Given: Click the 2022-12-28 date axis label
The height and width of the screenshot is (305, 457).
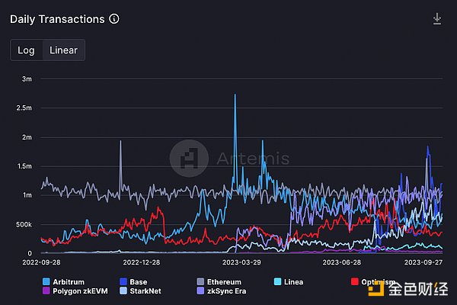Looking at the screenshot, I should pos(142,262).
